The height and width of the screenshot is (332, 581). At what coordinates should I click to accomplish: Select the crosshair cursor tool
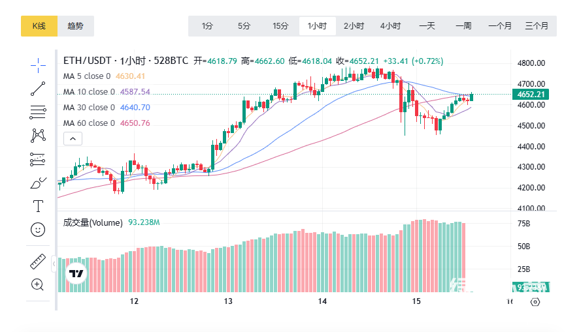38,65
